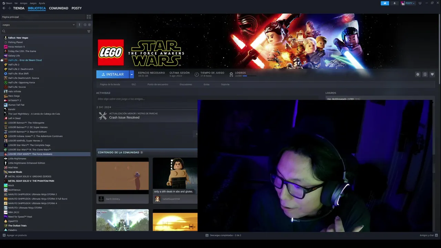
Task: Open the notifications bell
Action: (394, 3)
